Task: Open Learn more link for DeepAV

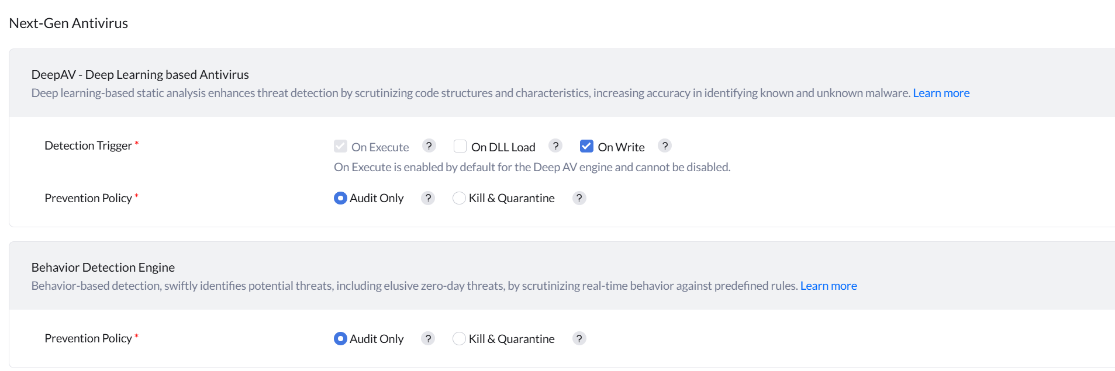Action: (x=941, y=93)
